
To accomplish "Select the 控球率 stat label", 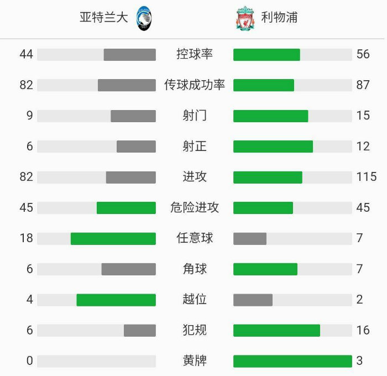I will point(195,54).
